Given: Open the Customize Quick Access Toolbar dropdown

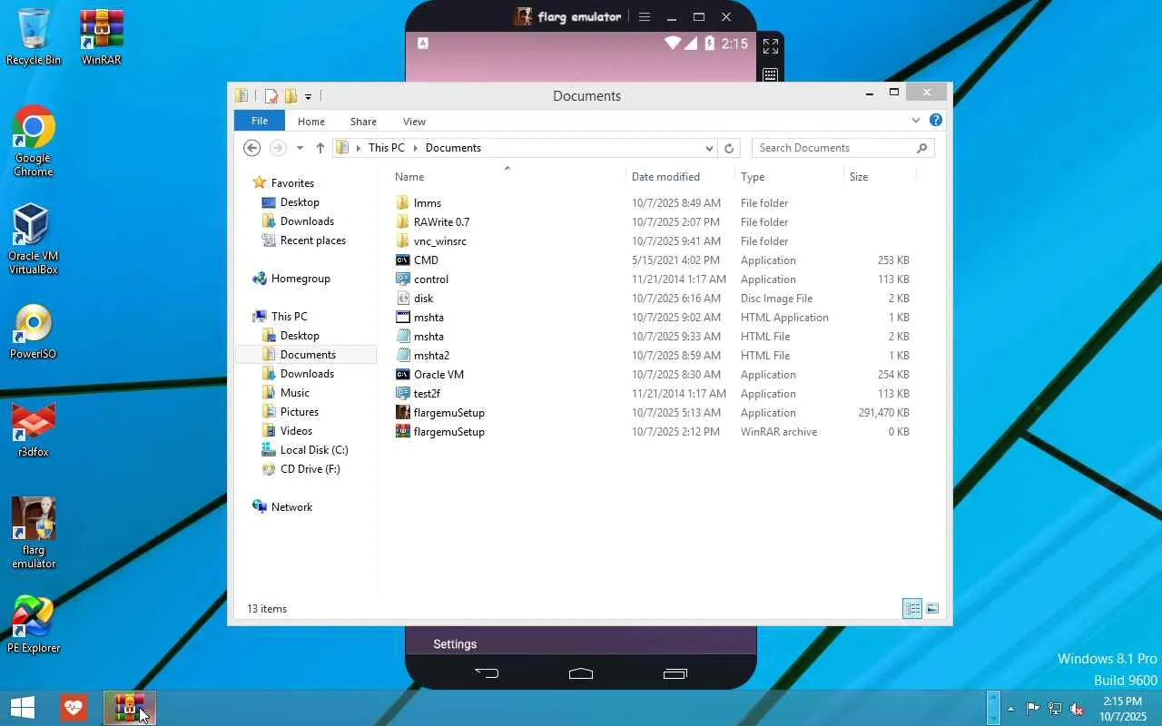Looking at the screenshot, I should tap(309, 96).
